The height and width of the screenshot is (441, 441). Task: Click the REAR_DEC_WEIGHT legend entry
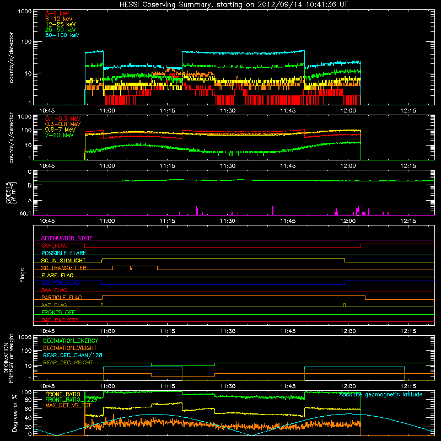click(68, 363)
